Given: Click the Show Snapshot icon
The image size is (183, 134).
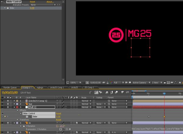Looking at the screenshot, I should pos(107,83).
